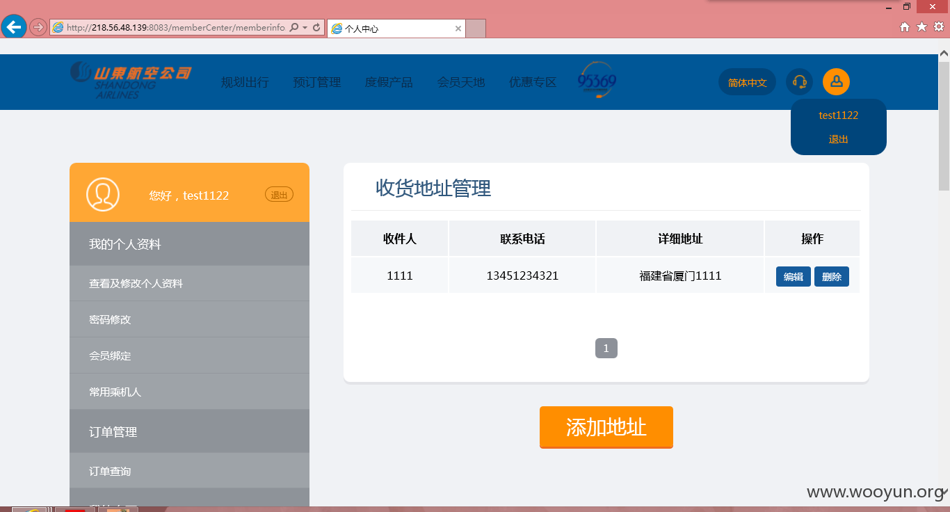The height and width of the screenshot is (512, 950).
Task: Click the refresh icon in address bar
Action: tap(316, 28)
